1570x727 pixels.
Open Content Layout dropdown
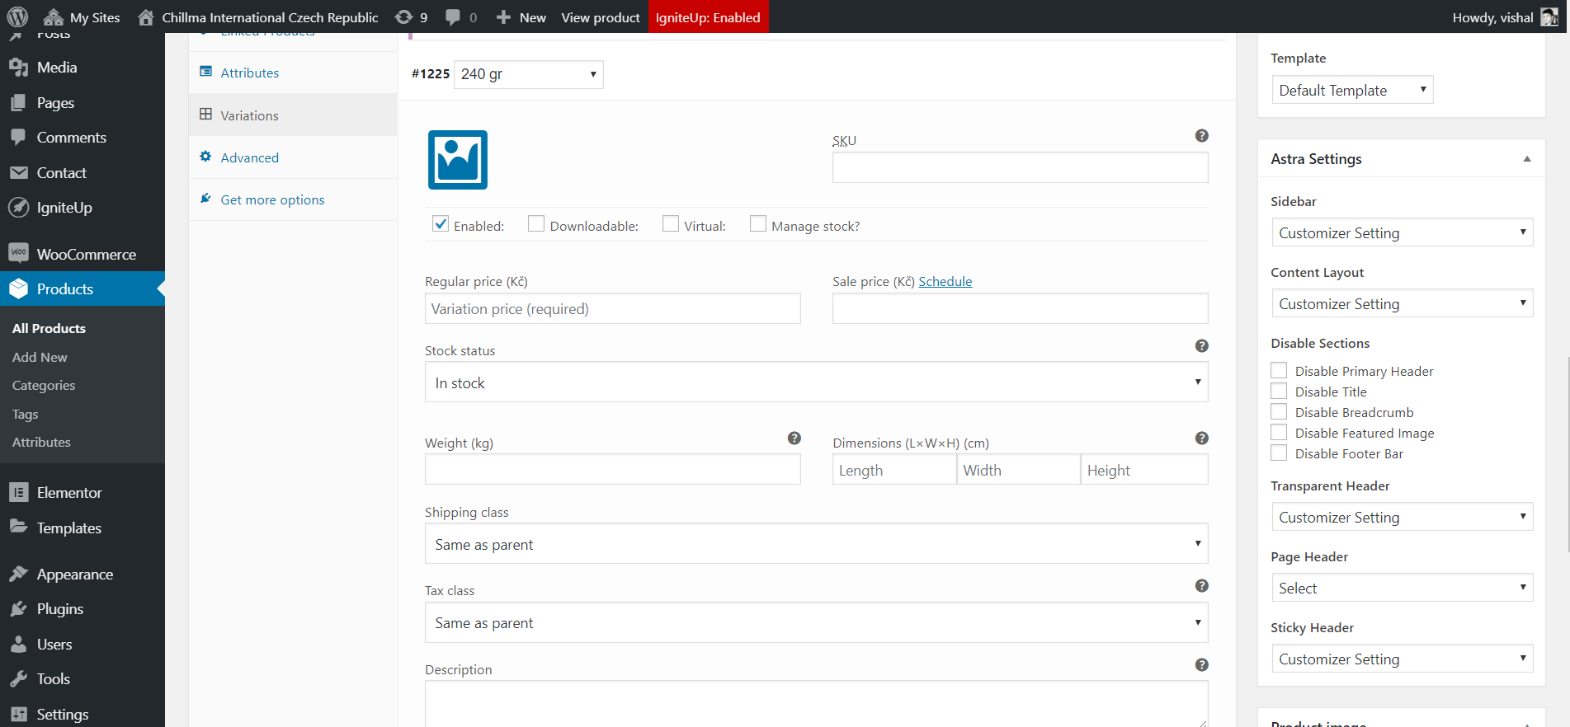(1402, 303)
